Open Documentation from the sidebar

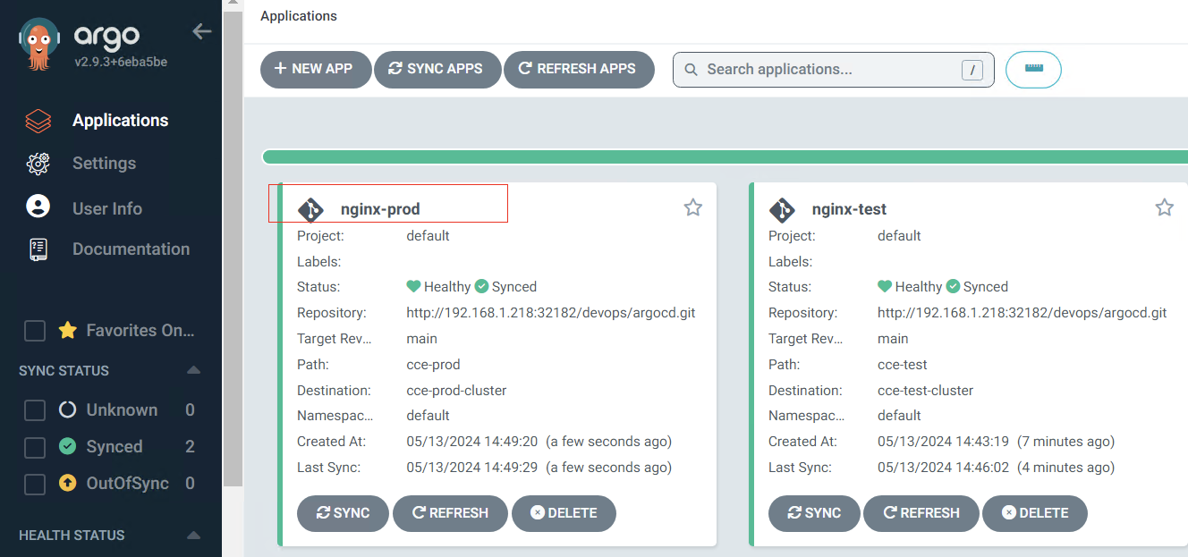point(131,249)
